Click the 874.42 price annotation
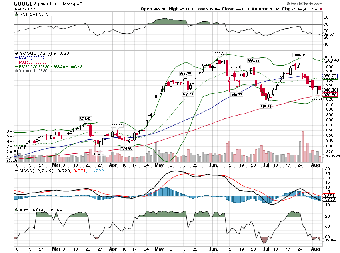The width and height of the screenshot is (340, 253). tap(85, 118)
